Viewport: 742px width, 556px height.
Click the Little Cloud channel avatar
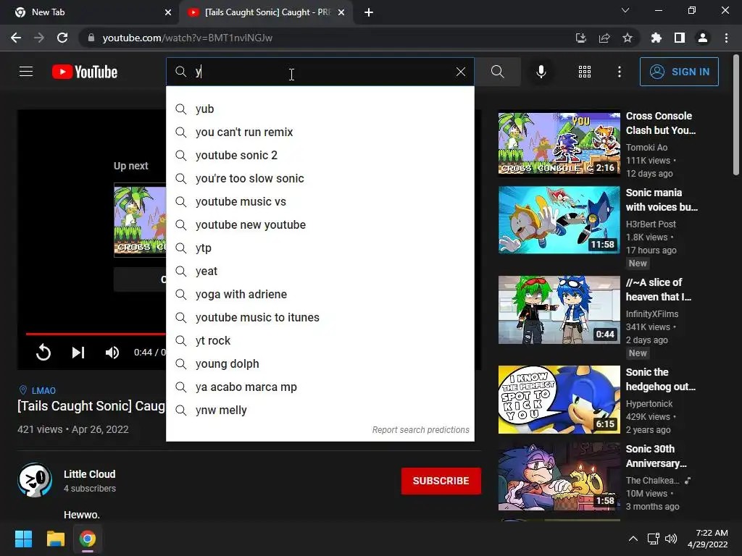[35, 480]
